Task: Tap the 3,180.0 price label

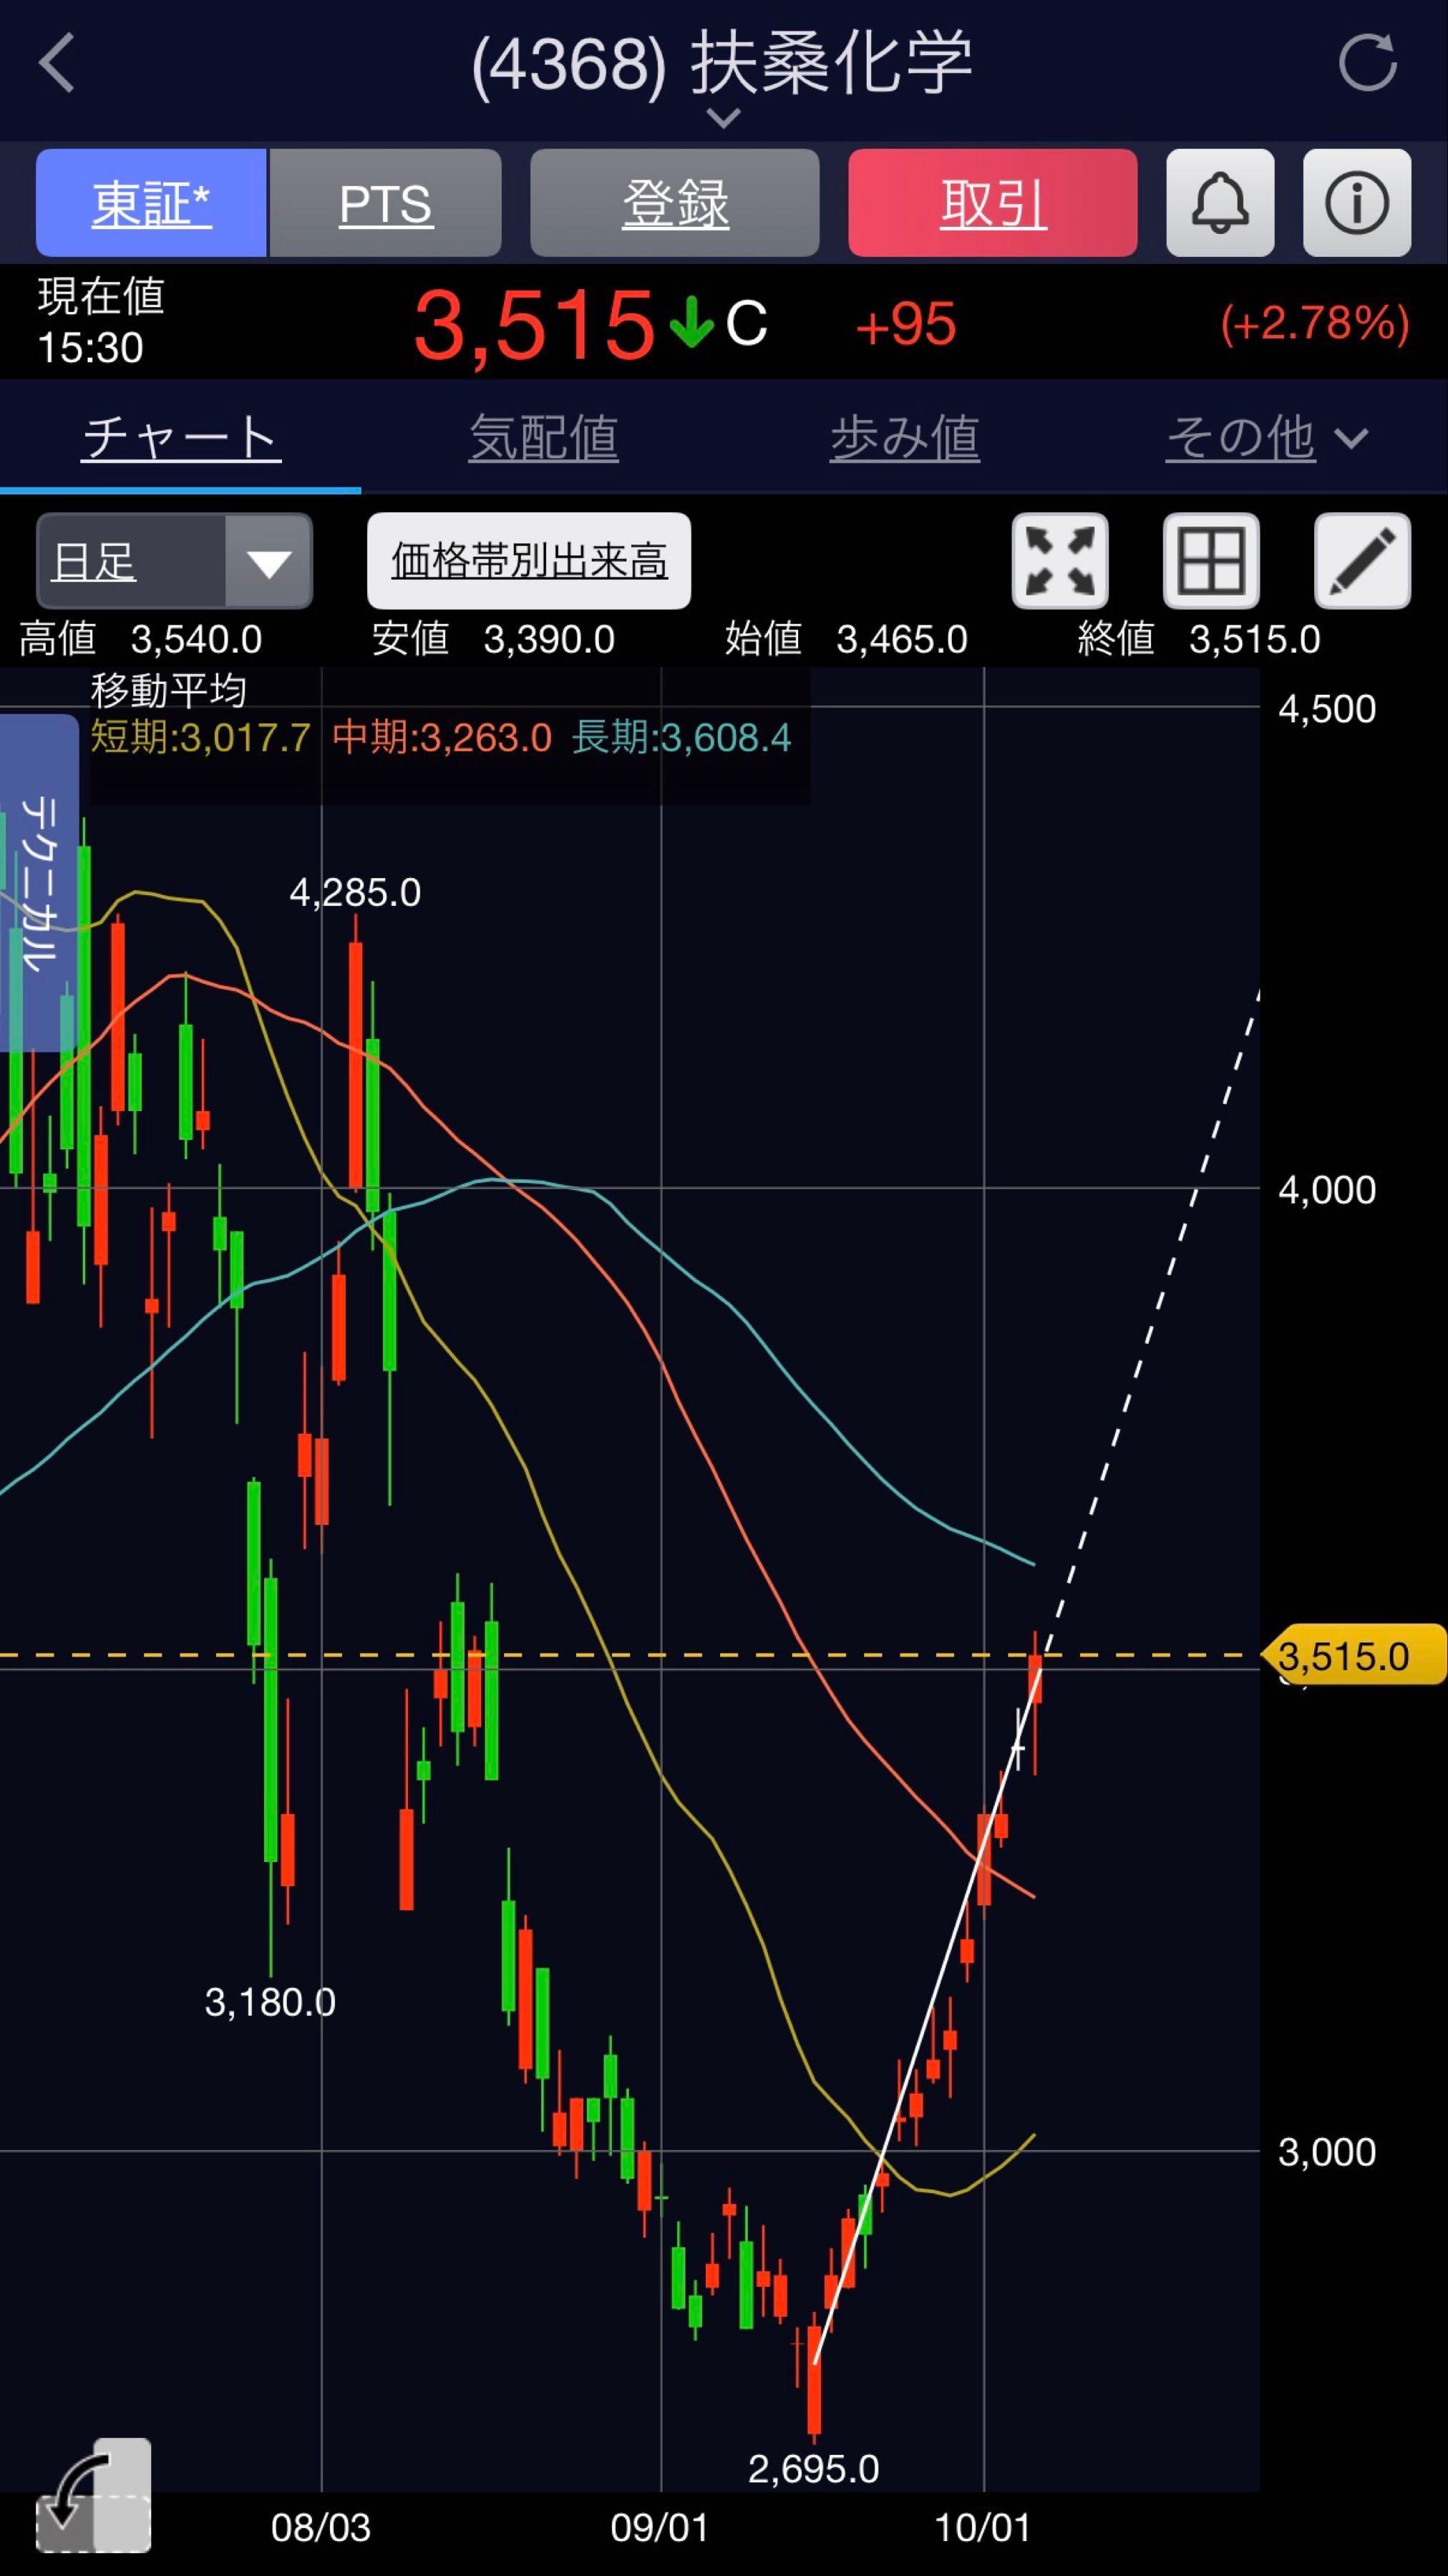Action: click(x=270, y=2002)
